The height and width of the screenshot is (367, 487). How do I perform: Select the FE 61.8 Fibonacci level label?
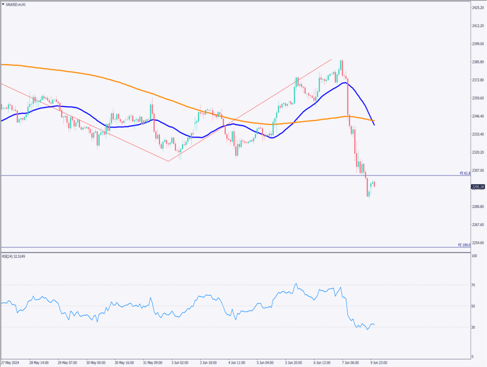pyautogui.click(x=465, y=174)
